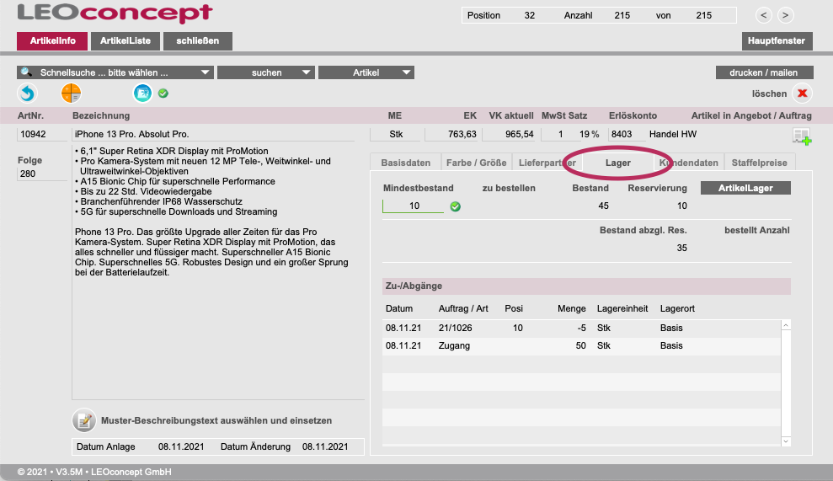Open the Kundendaten tab
This screenshot has width=833, height=481.
pos(688,163)
